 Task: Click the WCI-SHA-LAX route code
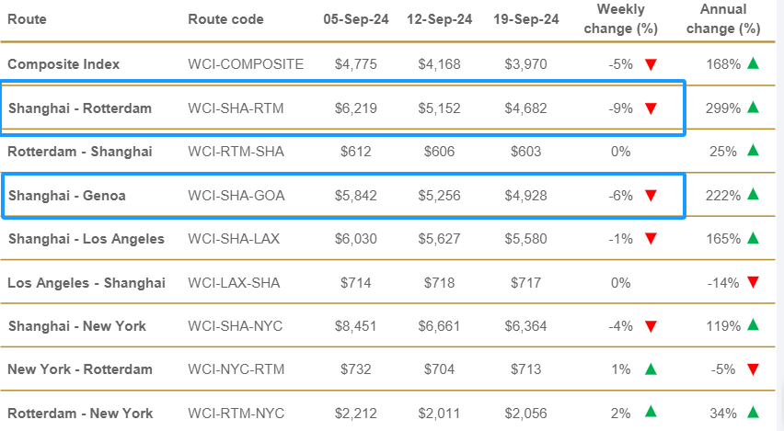234,239
